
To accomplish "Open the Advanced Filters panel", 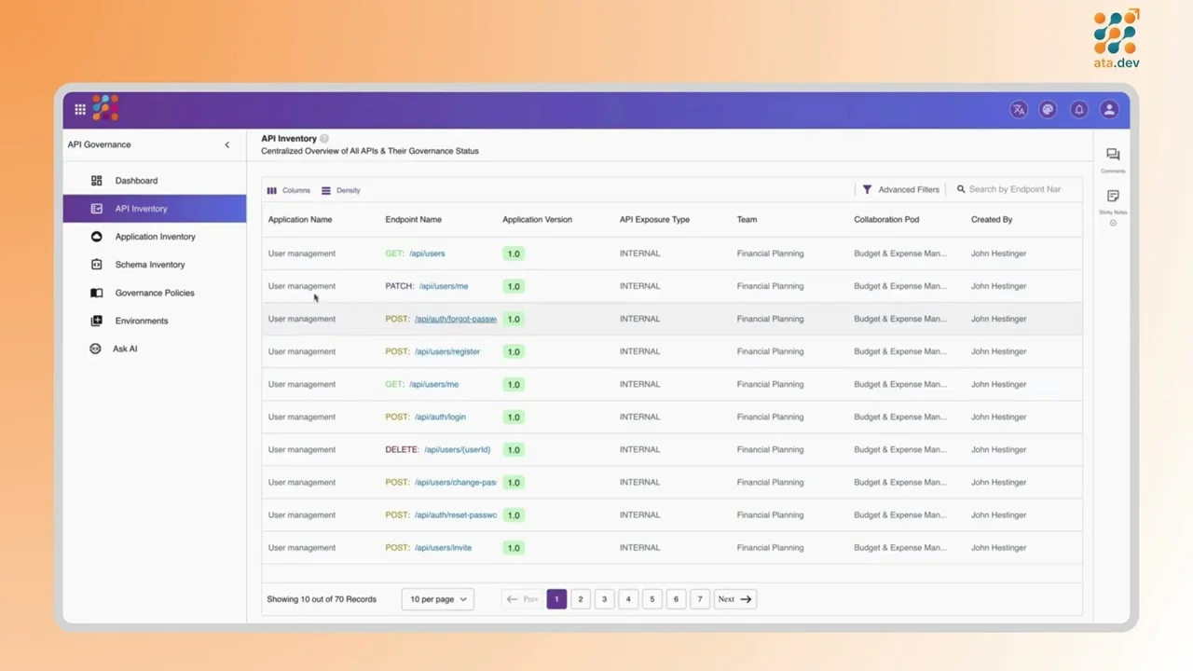I will coord(900,189).
